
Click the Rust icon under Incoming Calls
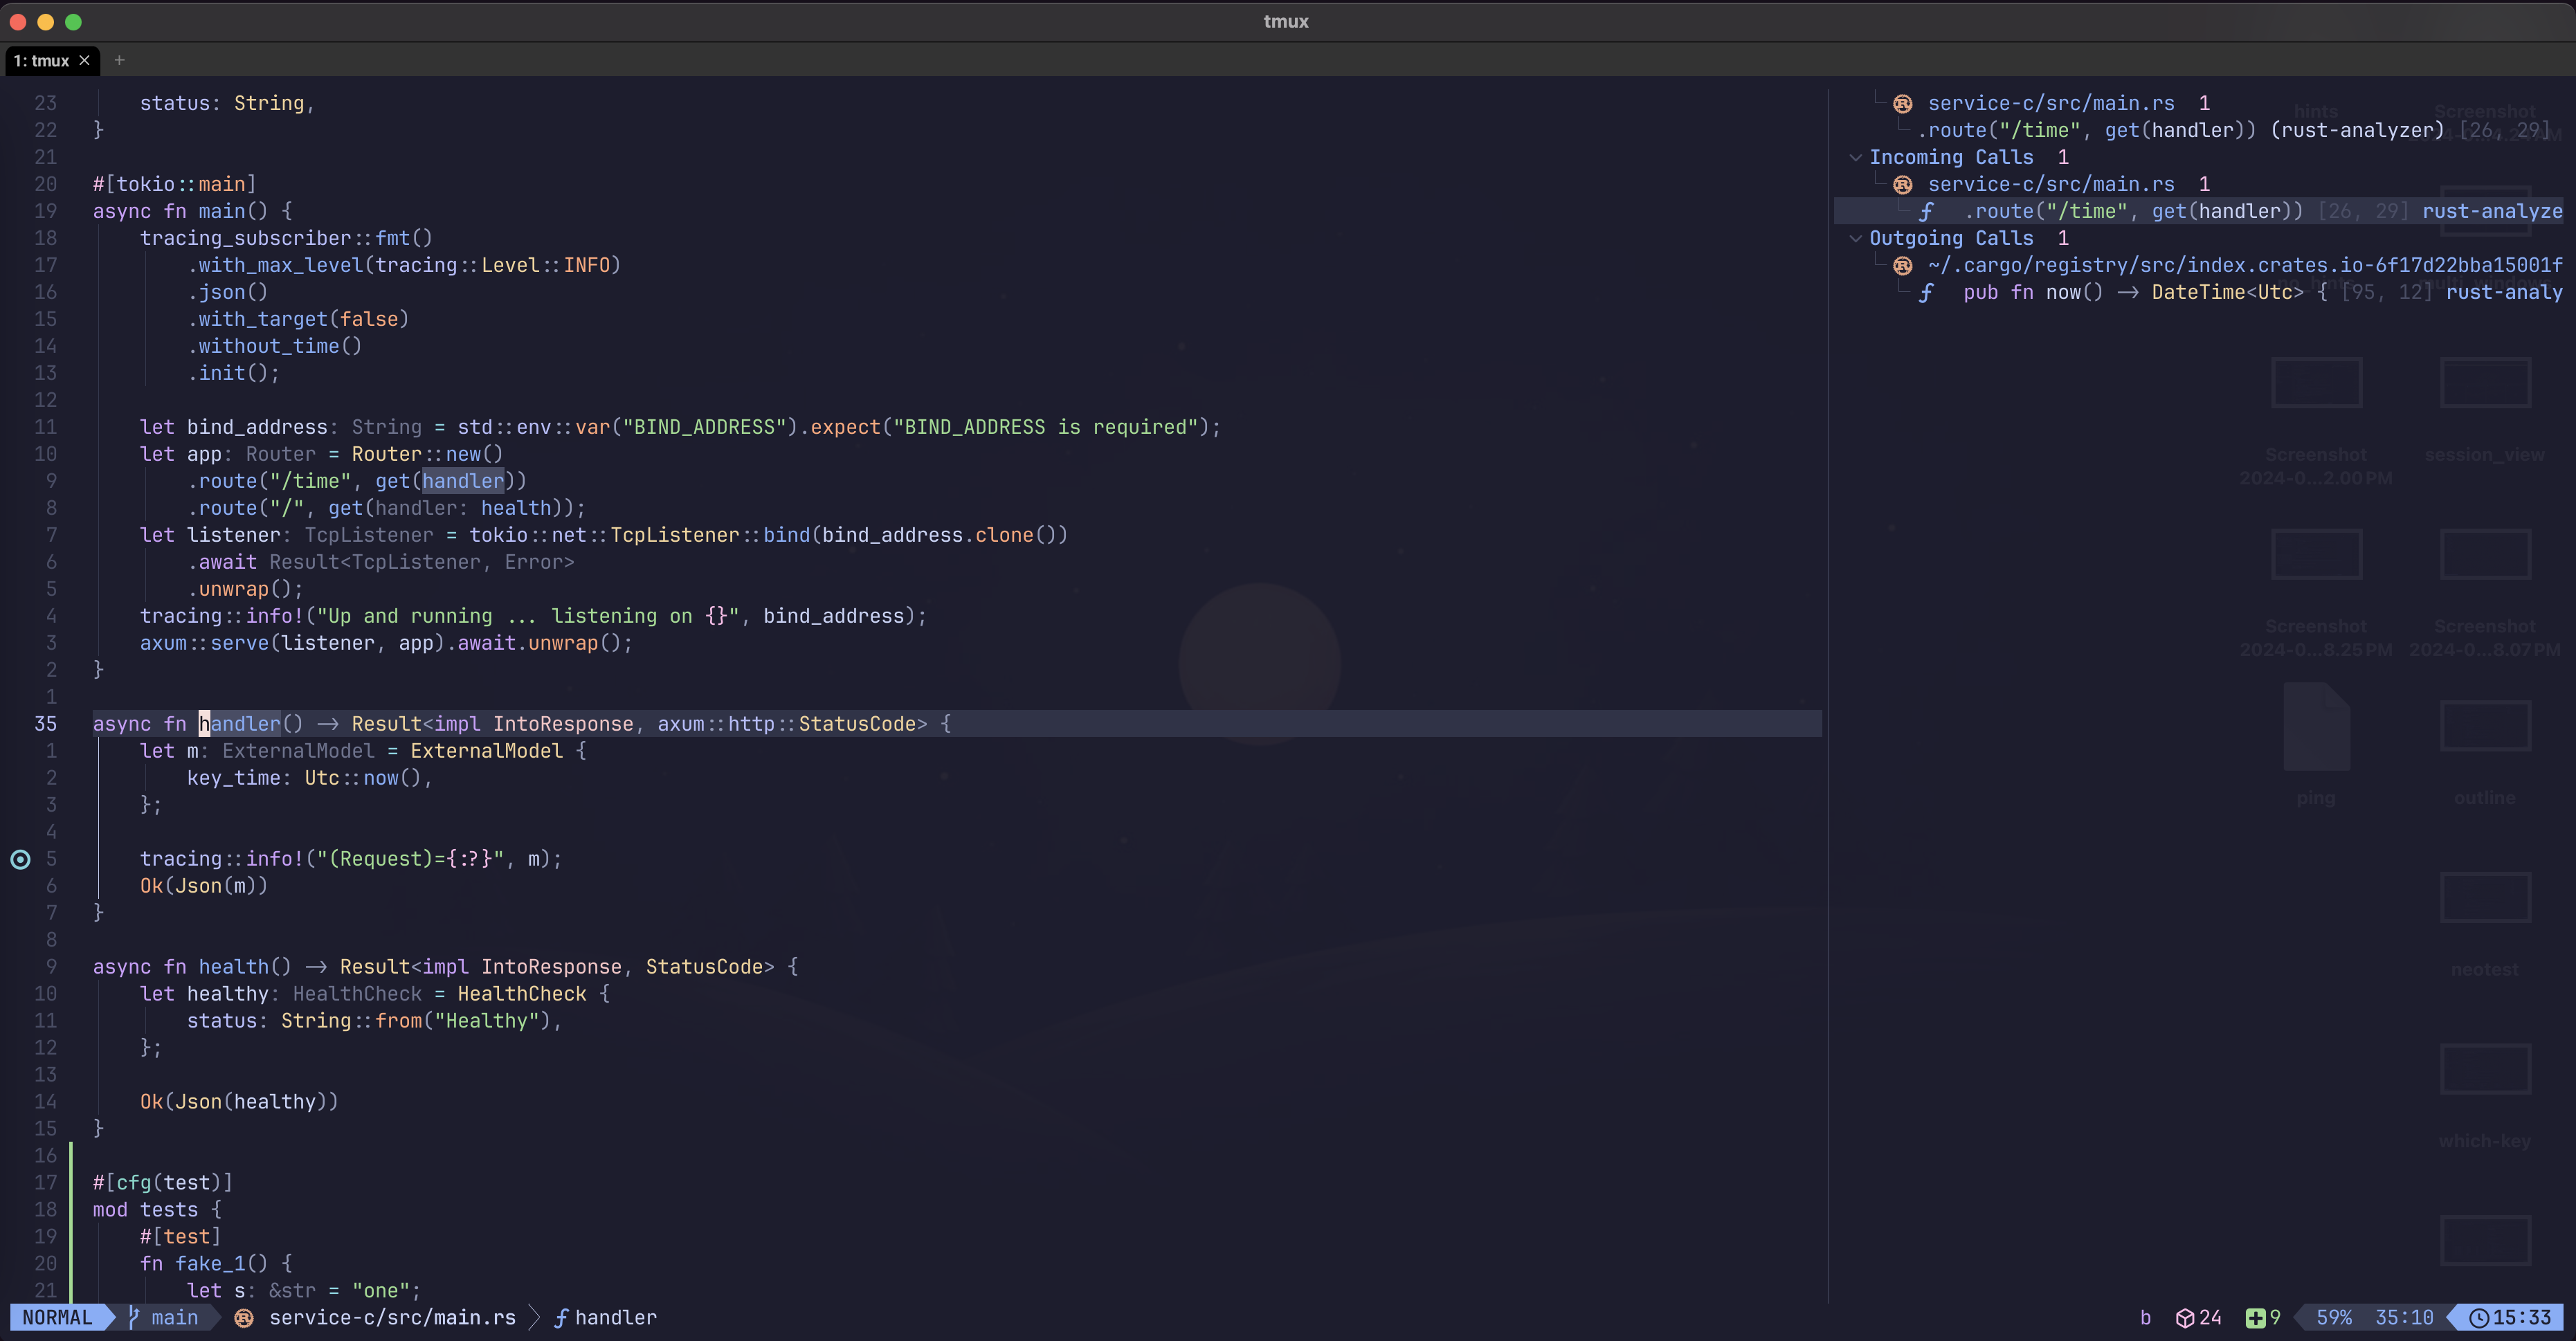[x=1902, y=184]
